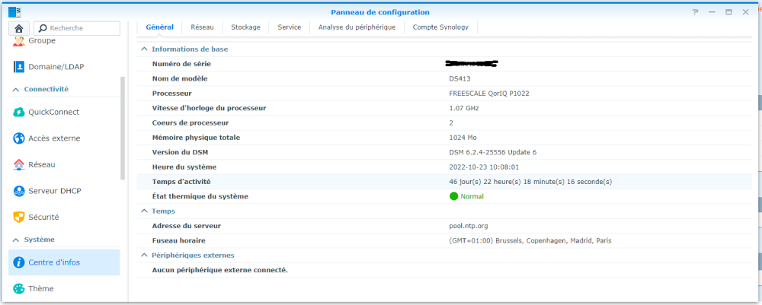Open Sécurité shield icon
The height and width of the screenshot is (305, 762).
[x=19, y=218]
